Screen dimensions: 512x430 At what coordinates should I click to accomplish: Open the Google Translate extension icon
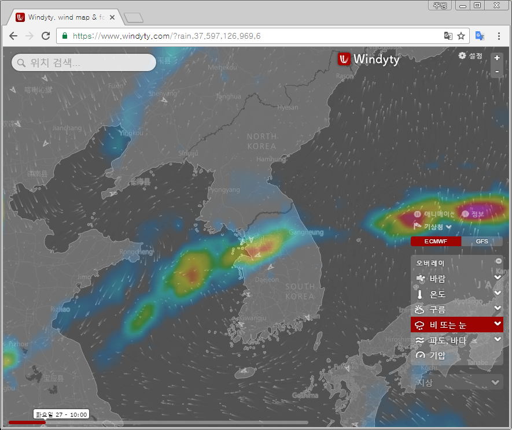point(480,36)
